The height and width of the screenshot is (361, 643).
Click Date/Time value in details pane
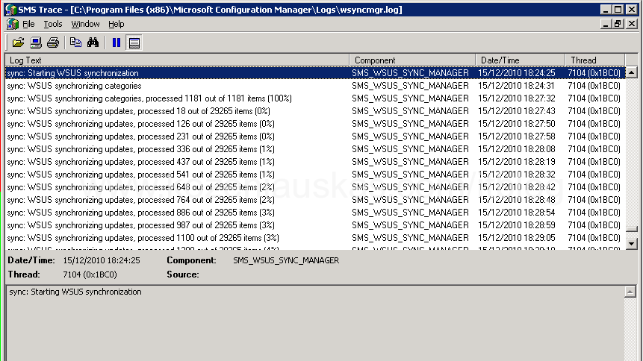pos(102,260)
